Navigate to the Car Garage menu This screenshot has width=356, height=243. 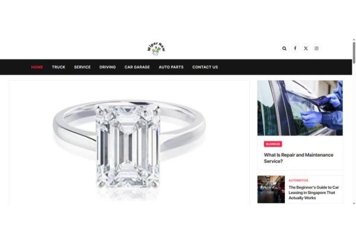(x=137, y=67)
